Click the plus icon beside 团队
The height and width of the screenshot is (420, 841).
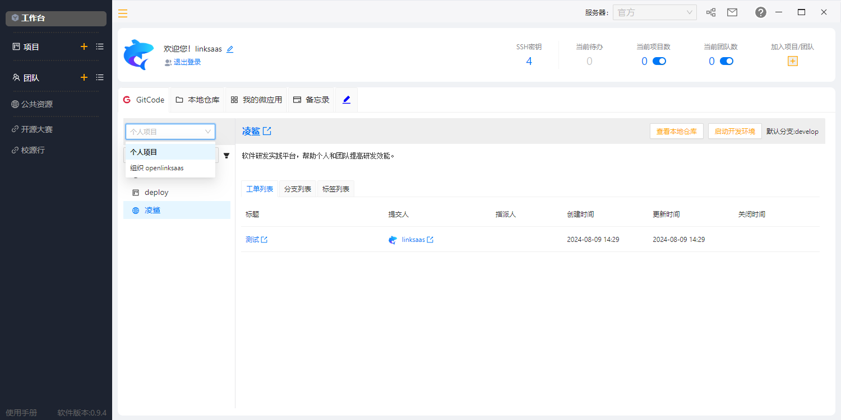(84, 77)
